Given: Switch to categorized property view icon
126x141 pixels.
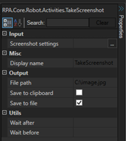Looking at the screenshot, I should (8, 23).
